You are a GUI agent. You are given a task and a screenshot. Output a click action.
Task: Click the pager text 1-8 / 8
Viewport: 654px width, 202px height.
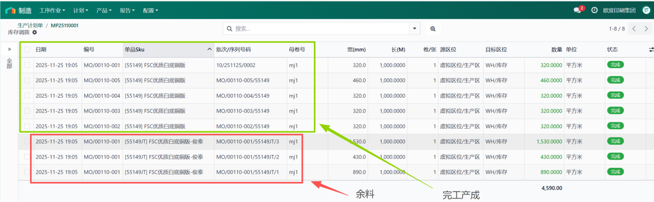(x=617, y=29)
